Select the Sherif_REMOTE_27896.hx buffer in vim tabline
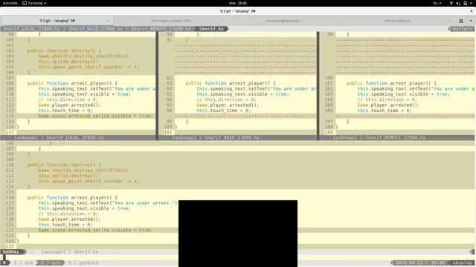 (161, 29)
